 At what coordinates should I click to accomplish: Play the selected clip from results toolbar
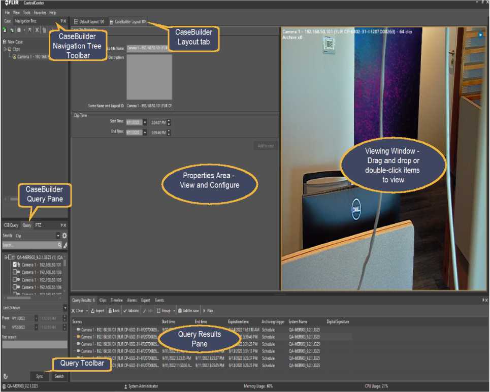(x=208, y=310)
